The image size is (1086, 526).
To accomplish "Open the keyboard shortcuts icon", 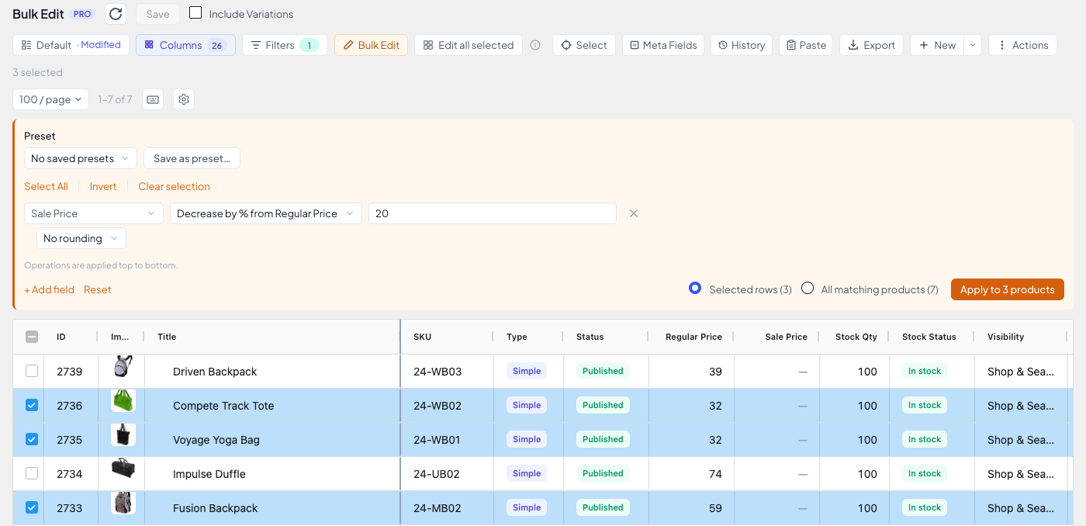I will click(x=153, y=99).
